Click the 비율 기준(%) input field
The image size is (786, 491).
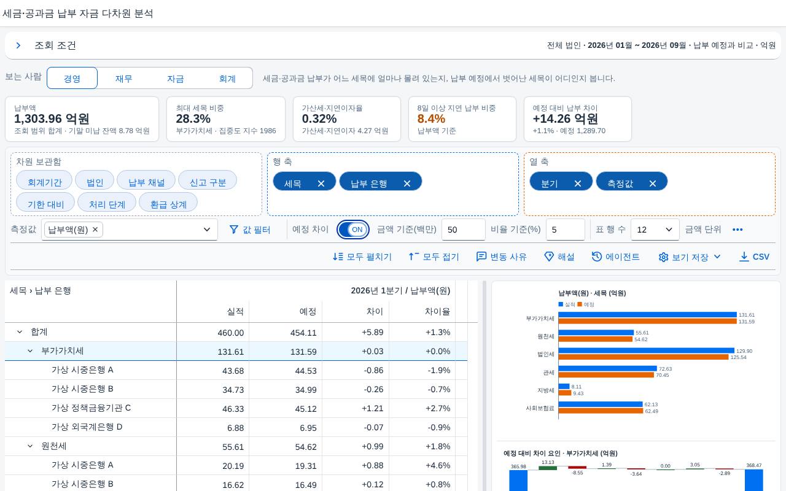click(x=565, y=230)
